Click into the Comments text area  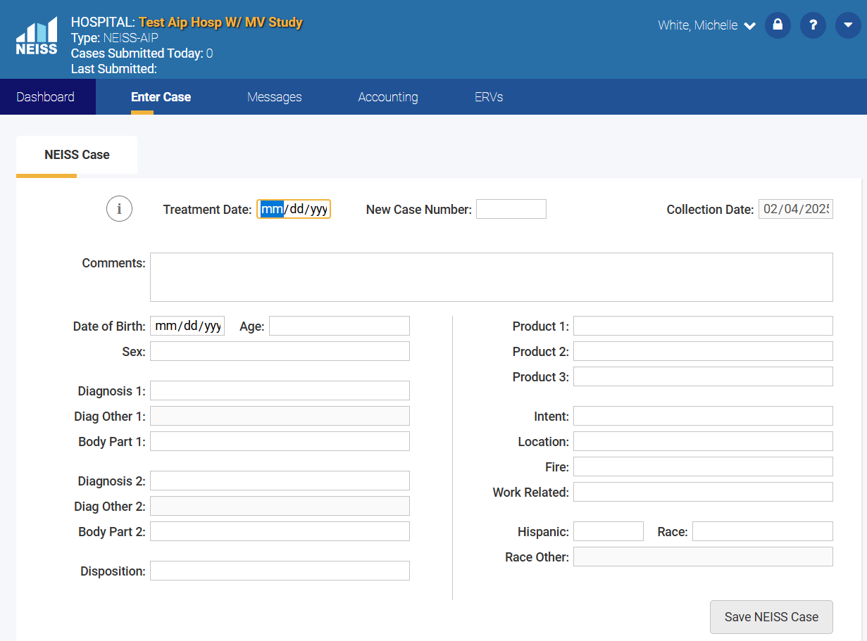[491, 277]
